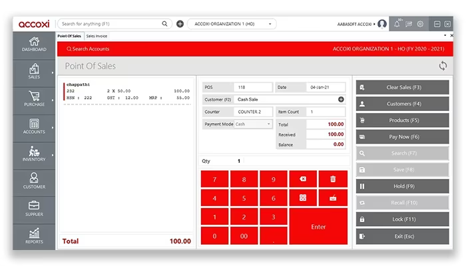The image size is (466, 266).
Task: Open the Dashboard from the sidebar
Action: (x=34, y=45)
